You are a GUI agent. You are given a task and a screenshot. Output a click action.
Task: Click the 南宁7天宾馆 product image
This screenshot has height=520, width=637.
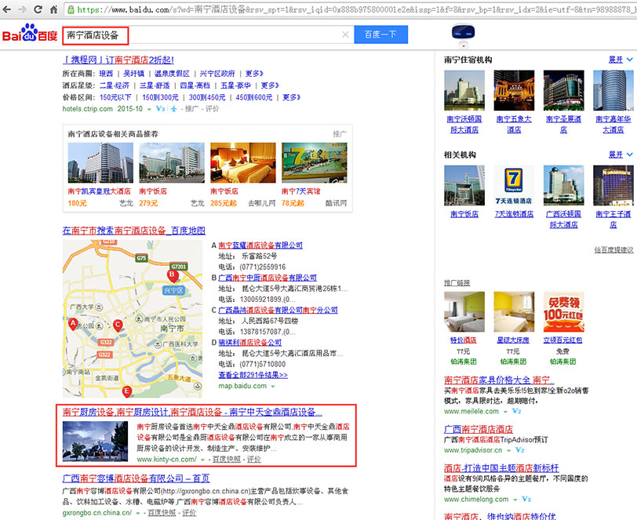pos(315,162)
